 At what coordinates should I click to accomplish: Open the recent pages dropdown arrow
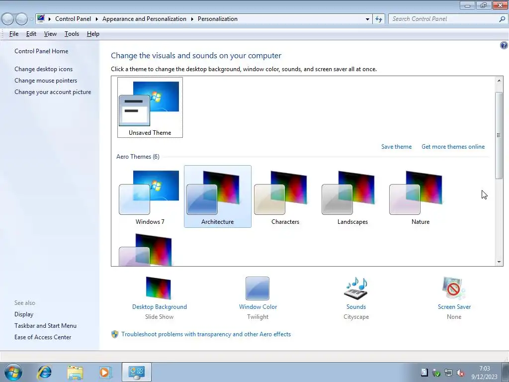[x=31, y=19]
